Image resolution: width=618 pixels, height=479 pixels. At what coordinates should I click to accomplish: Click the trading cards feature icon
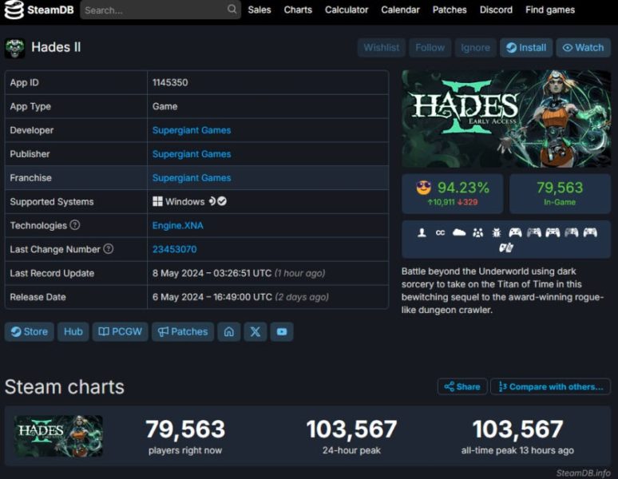(505, 247)
